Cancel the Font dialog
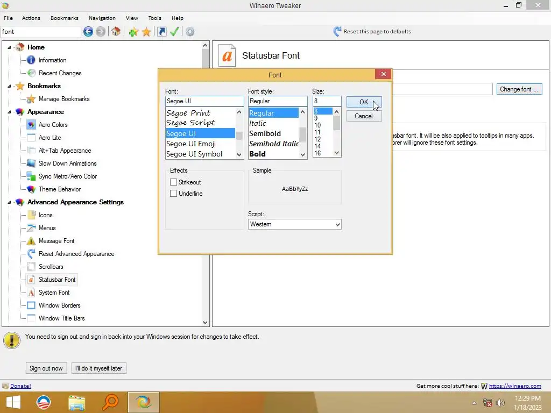Screen dimensions: 551x413 (x=364, y=116)
